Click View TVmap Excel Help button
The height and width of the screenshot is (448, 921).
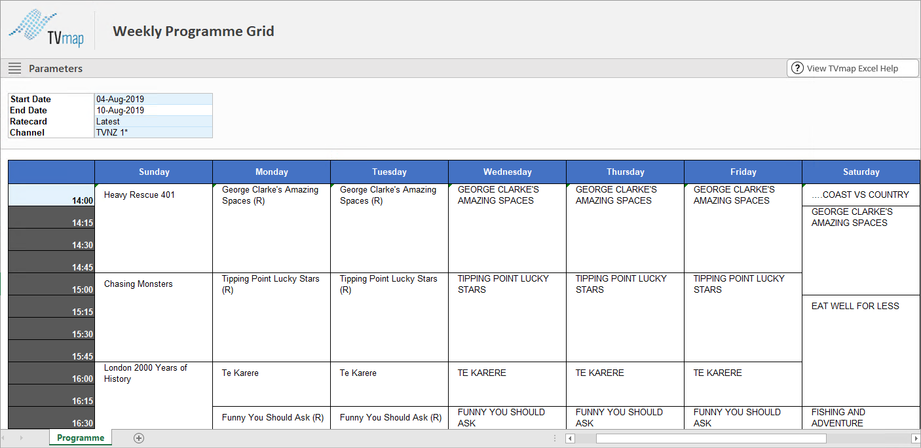tap(853, 68)
